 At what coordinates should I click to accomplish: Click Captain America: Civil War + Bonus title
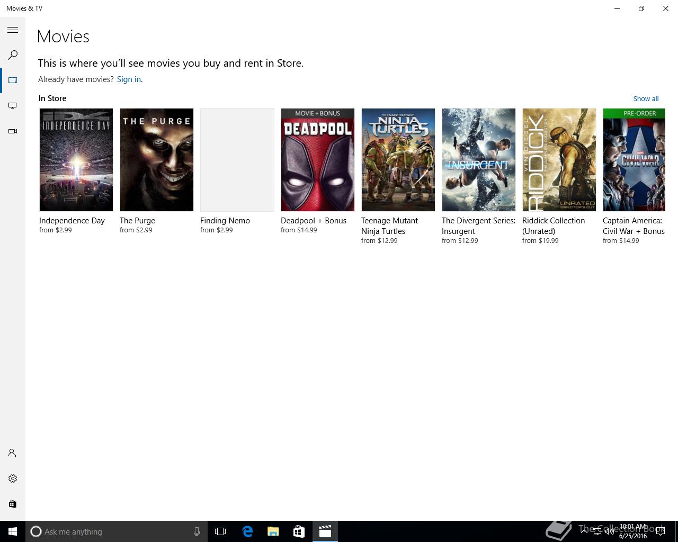pyautogui.click(x=634, y=226)
